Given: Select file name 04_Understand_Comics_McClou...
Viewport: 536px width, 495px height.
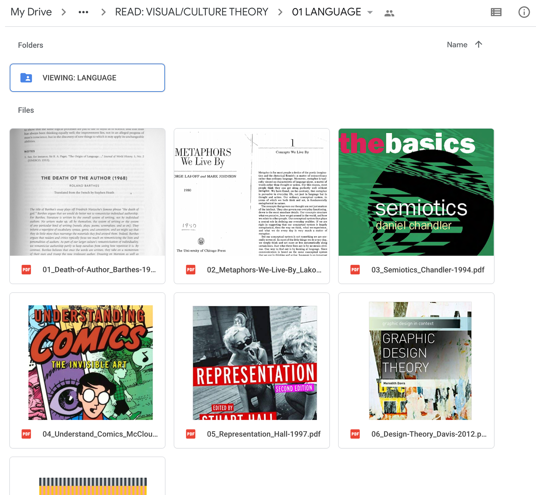Looking at the screenshot, I should [x=100, y=434].
